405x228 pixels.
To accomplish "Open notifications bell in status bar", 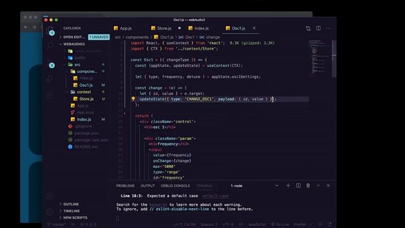I will [x=330, y=224].
